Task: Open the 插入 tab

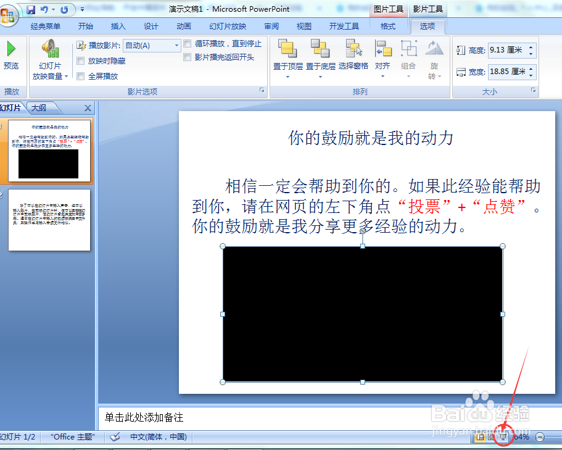Action: [118, 26]
